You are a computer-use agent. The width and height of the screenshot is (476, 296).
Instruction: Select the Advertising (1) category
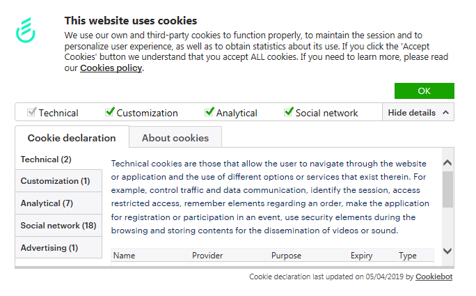[x=58, y=248]
